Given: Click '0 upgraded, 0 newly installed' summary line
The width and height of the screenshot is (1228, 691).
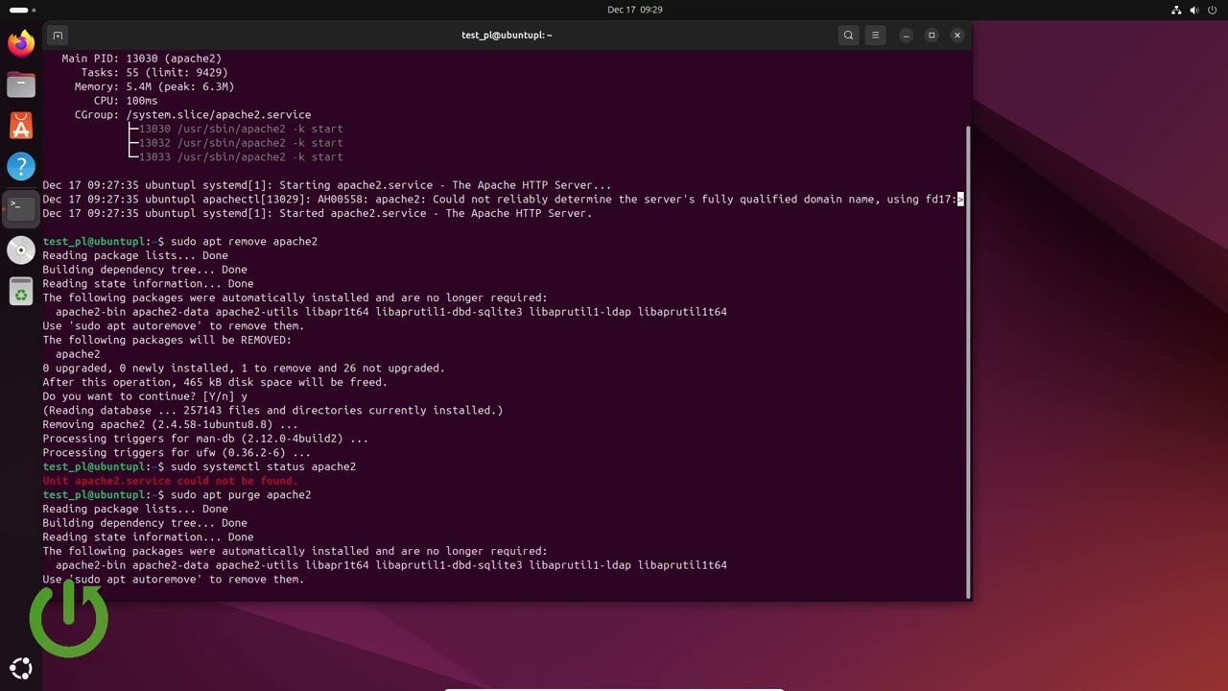Looking at the screenshot, I should click(x=244, y=368).
